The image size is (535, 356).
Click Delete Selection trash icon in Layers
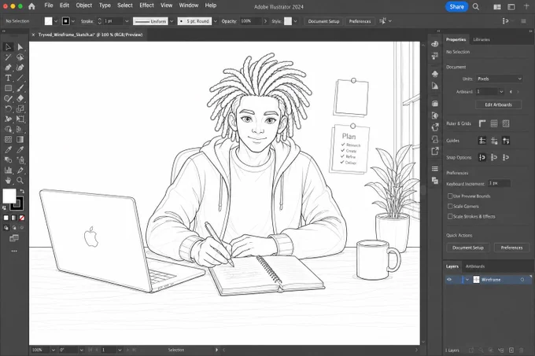click(522, 350)
